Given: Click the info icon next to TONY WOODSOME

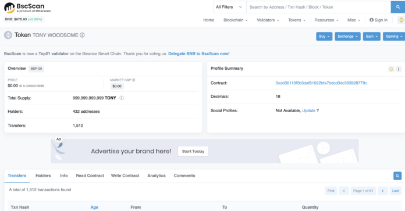Looking at the screenshot, I should 82,35.
